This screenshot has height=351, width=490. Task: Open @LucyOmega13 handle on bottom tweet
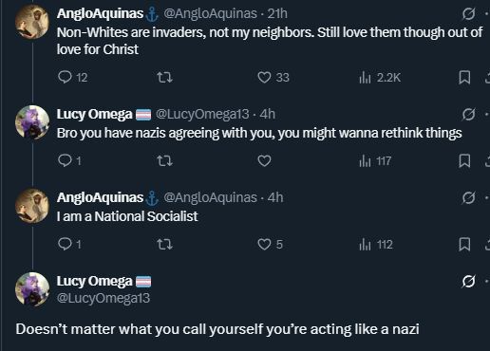[104, 298]
